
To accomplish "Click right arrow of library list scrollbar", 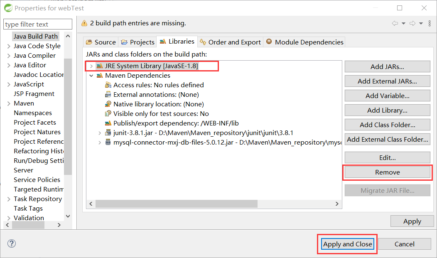I will click(x=337, y=204).
